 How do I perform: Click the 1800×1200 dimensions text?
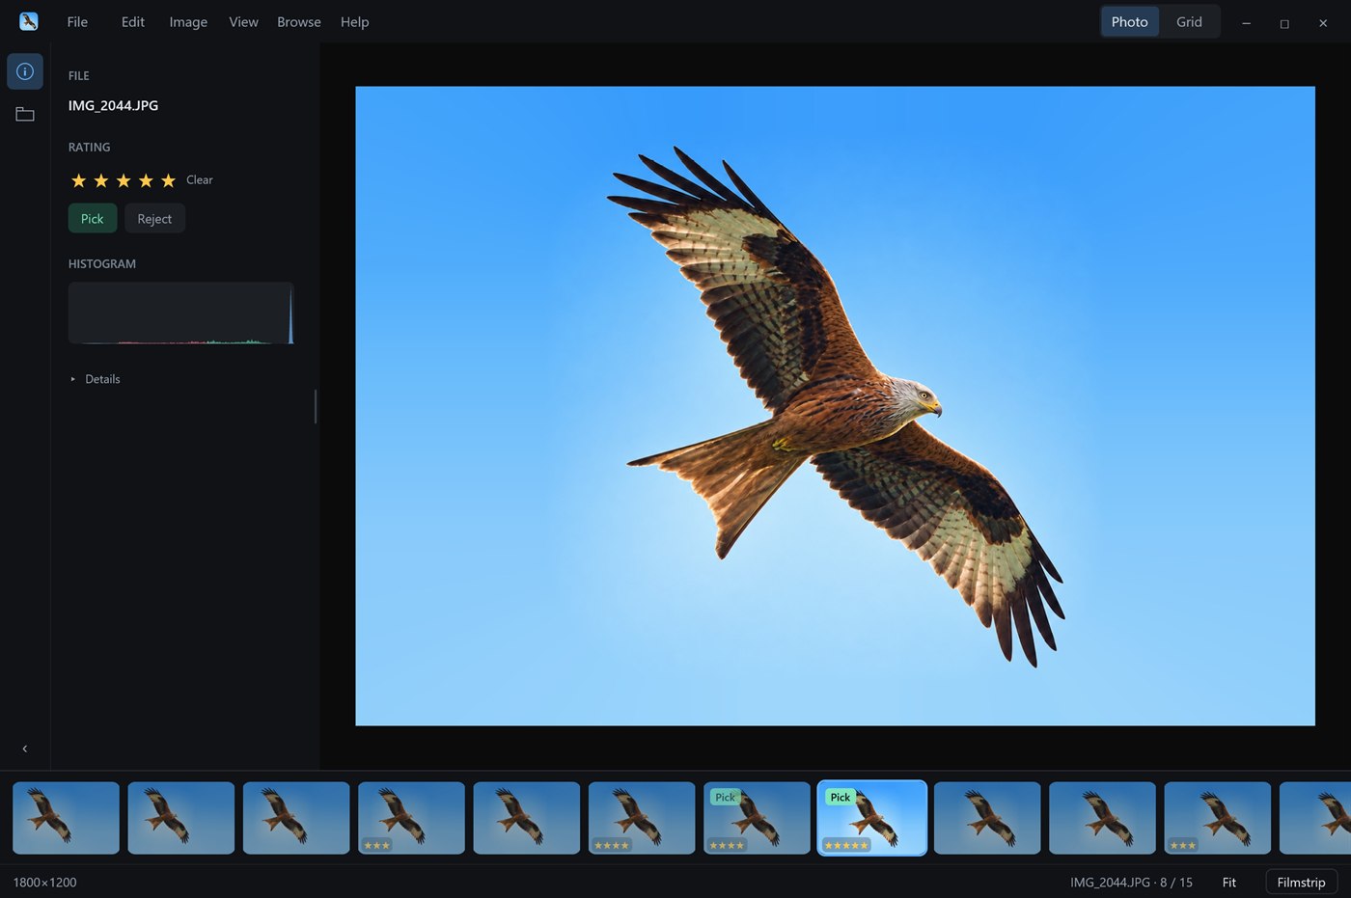click(x=44, y=883)
